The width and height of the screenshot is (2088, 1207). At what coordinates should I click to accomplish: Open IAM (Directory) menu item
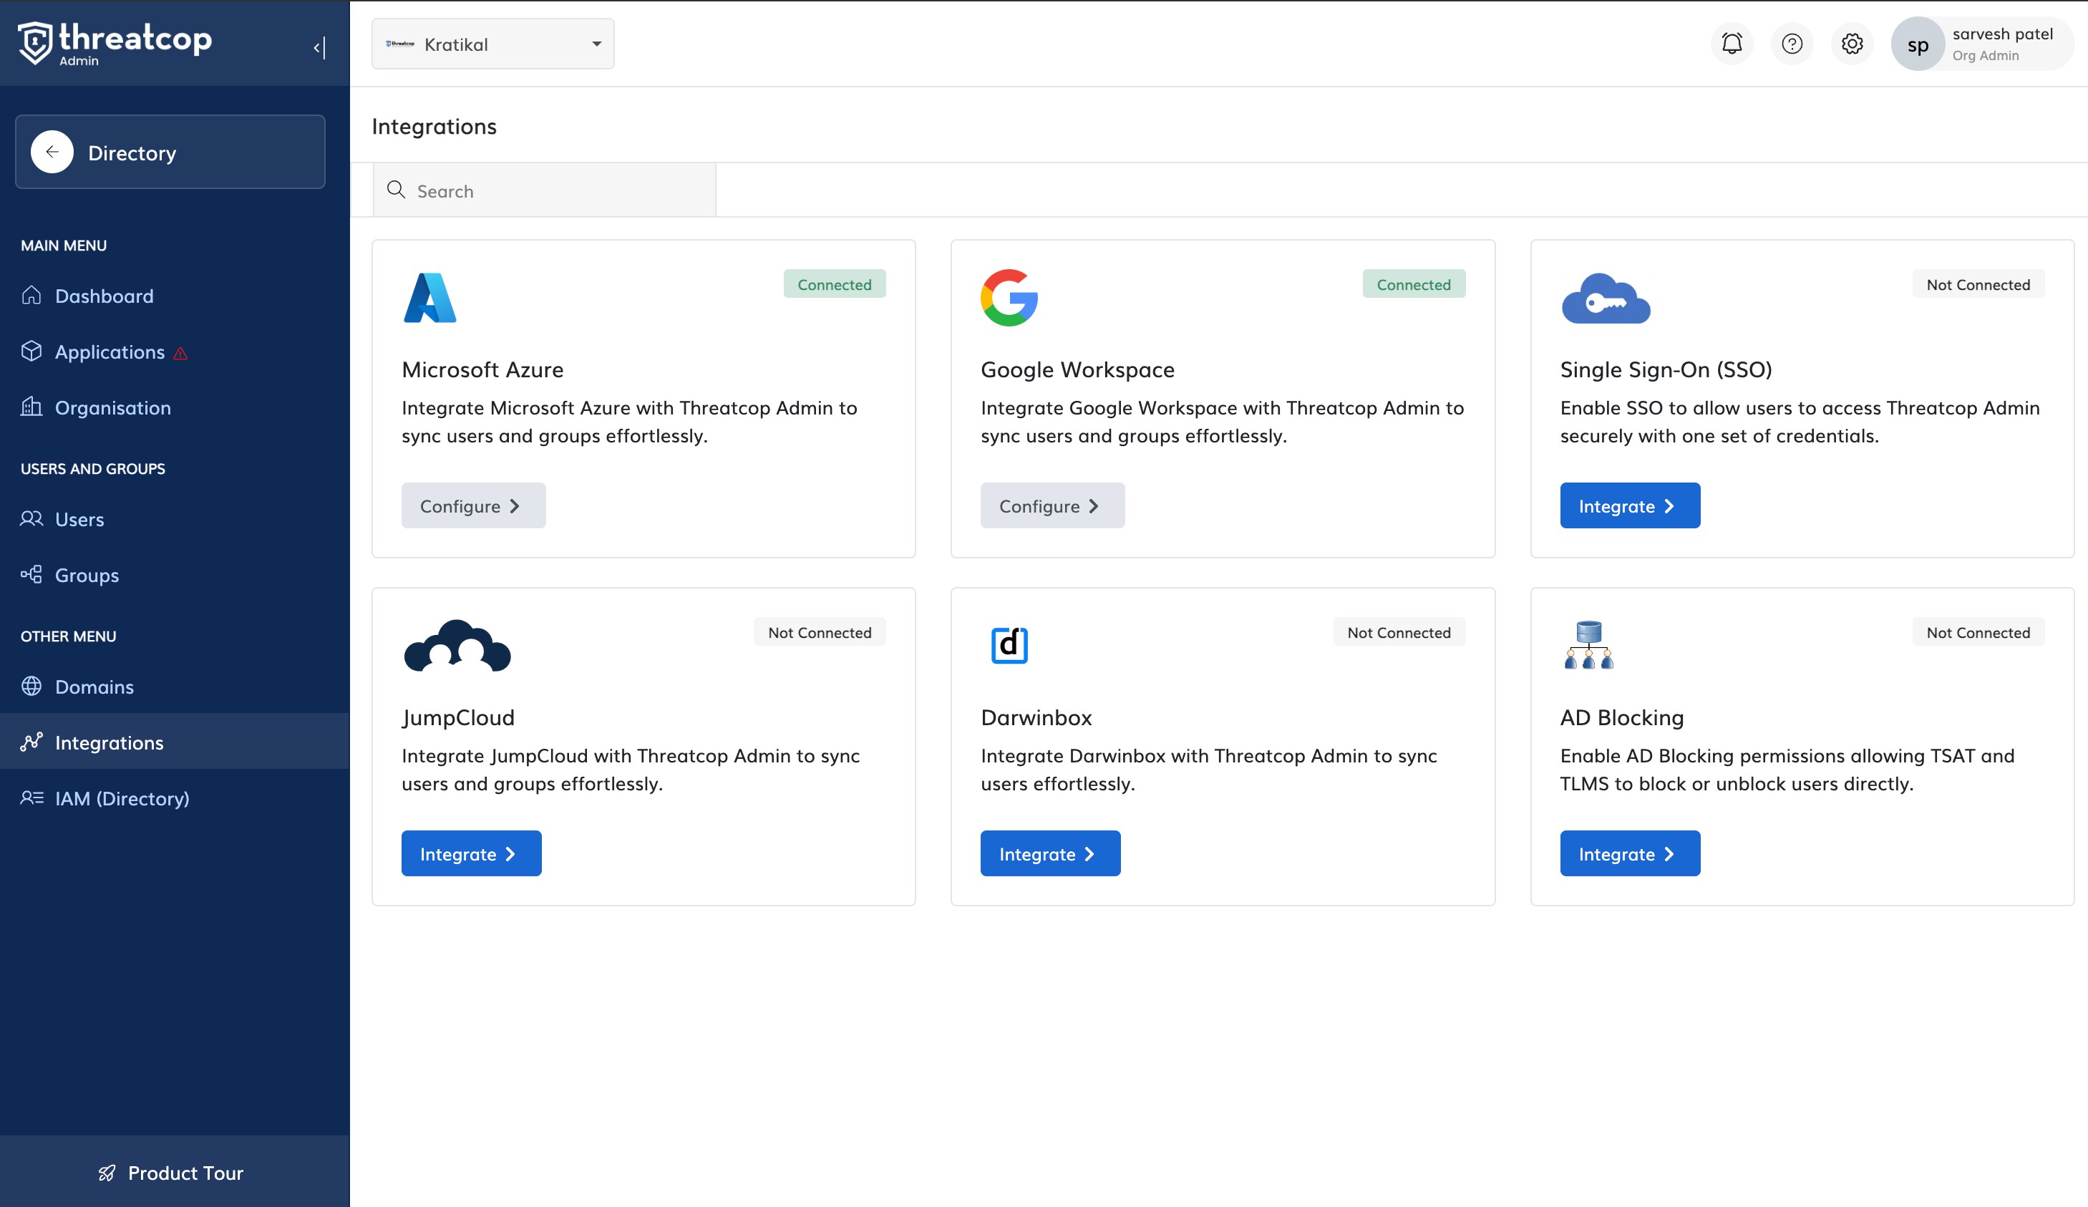tap(175, 799)
